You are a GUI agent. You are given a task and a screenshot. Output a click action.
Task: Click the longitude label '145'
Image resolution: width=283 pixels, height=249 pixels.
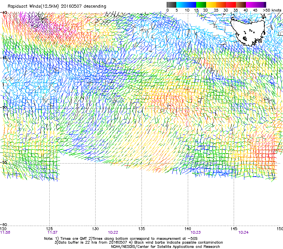(x=234, y=229)
